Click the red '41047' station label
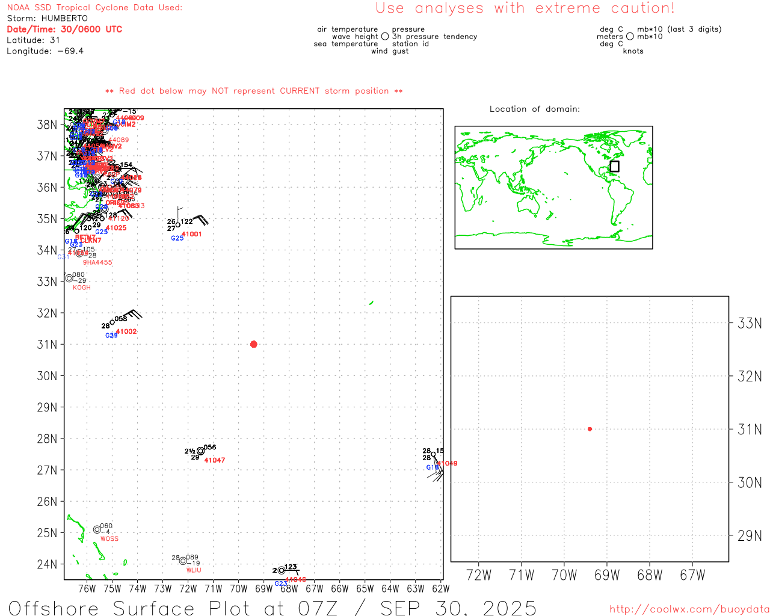The width and height of the screenshot is (770, 616). pyautogui.click(x=215, y=460)
